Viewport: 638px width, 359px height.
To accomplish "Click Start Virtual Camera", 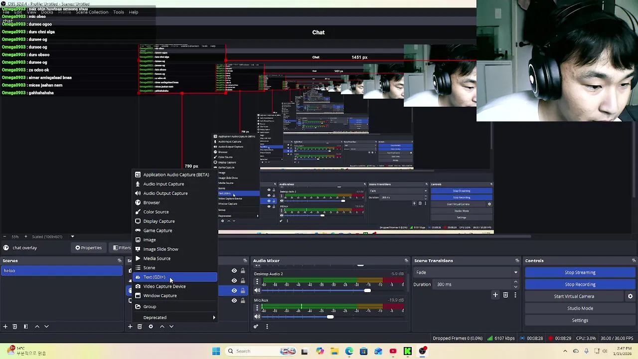I will (574, 296).
